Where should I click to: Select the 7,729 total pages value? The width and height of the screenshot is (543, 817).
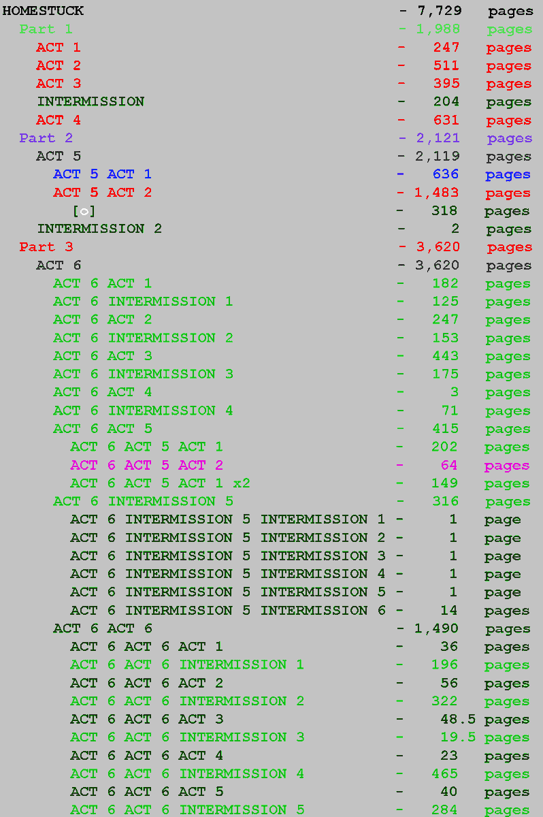click(x=439, y=11)
